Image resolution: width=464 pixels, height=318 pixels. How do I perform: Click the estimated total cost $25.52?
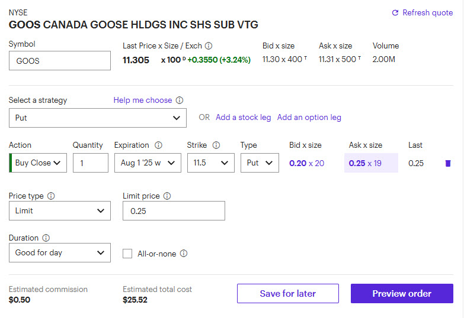pos(135,300)
